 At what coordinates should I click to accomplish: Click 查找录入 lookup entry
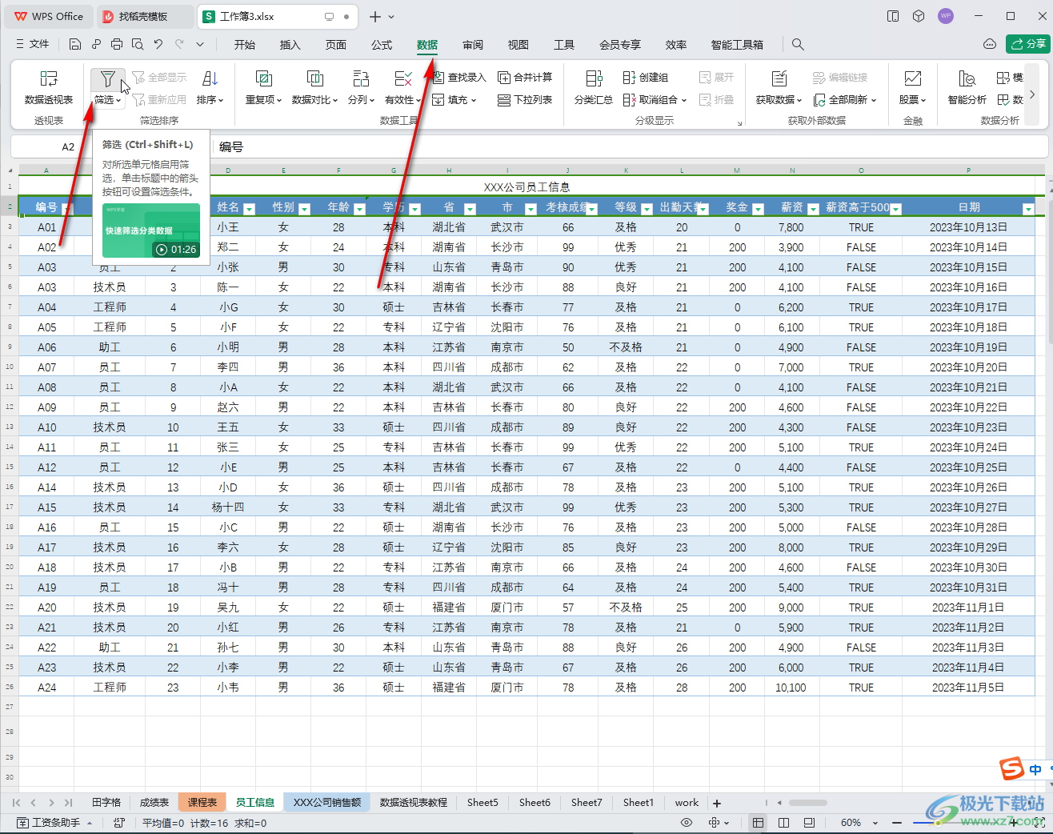pyautogui.click(x=459, y=78)
